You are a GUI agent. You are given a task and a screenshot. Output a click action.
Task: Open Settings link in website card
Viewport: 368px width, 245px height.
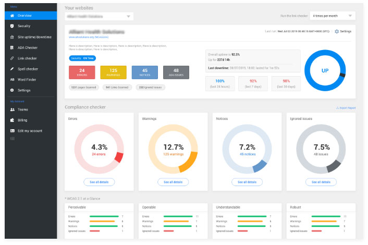[343, 31]
